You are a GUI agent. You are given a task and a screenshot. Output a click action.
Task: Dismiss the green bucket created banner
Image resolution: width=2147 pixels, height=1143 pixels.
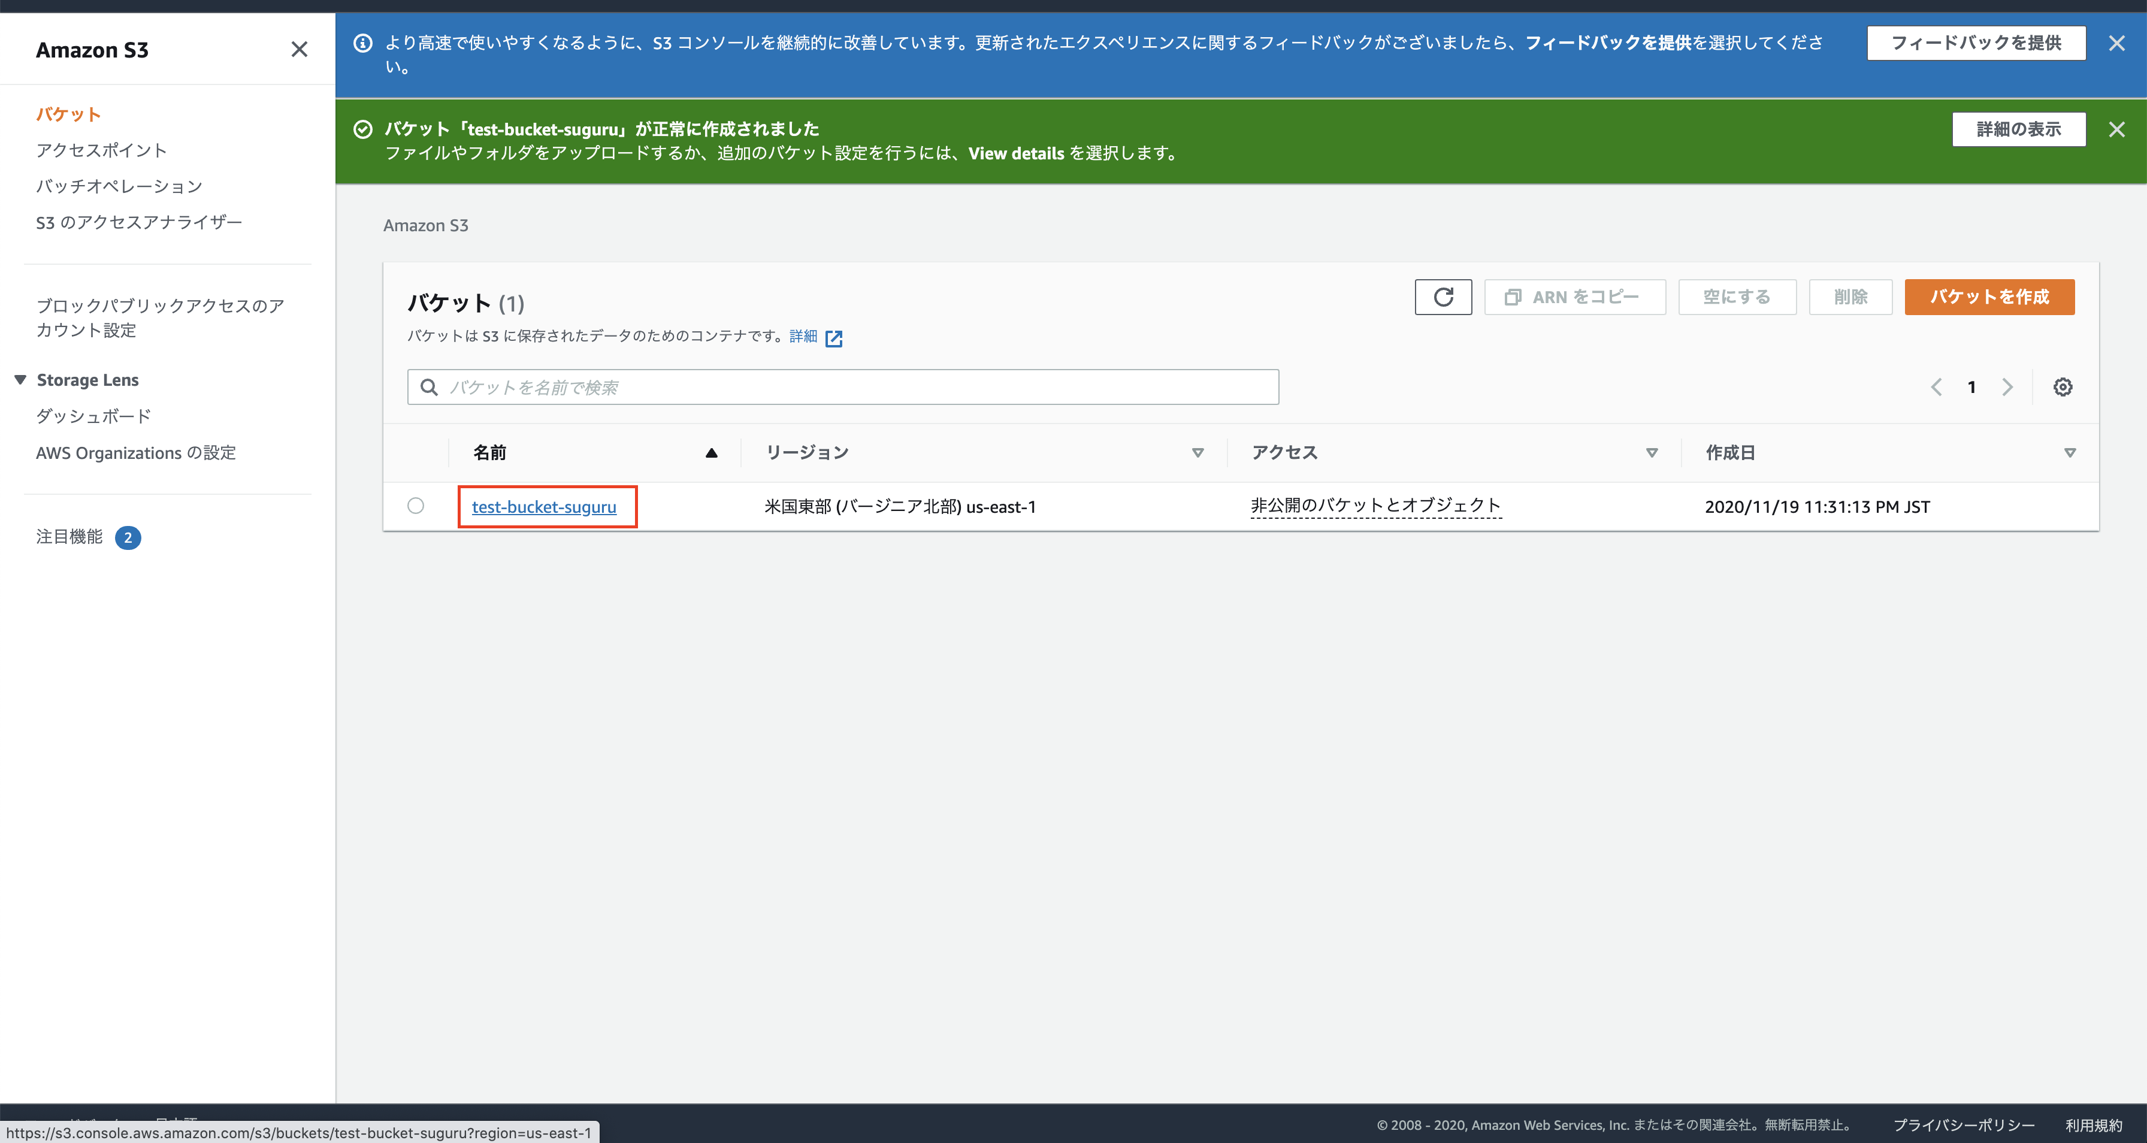pos(2116,129)
